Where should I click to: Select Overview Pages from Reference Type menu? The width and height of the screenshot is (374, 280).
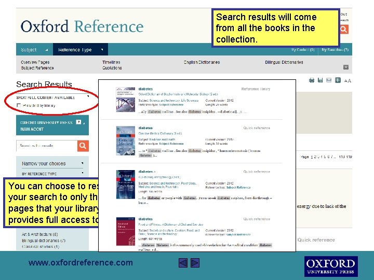point(35,62)
